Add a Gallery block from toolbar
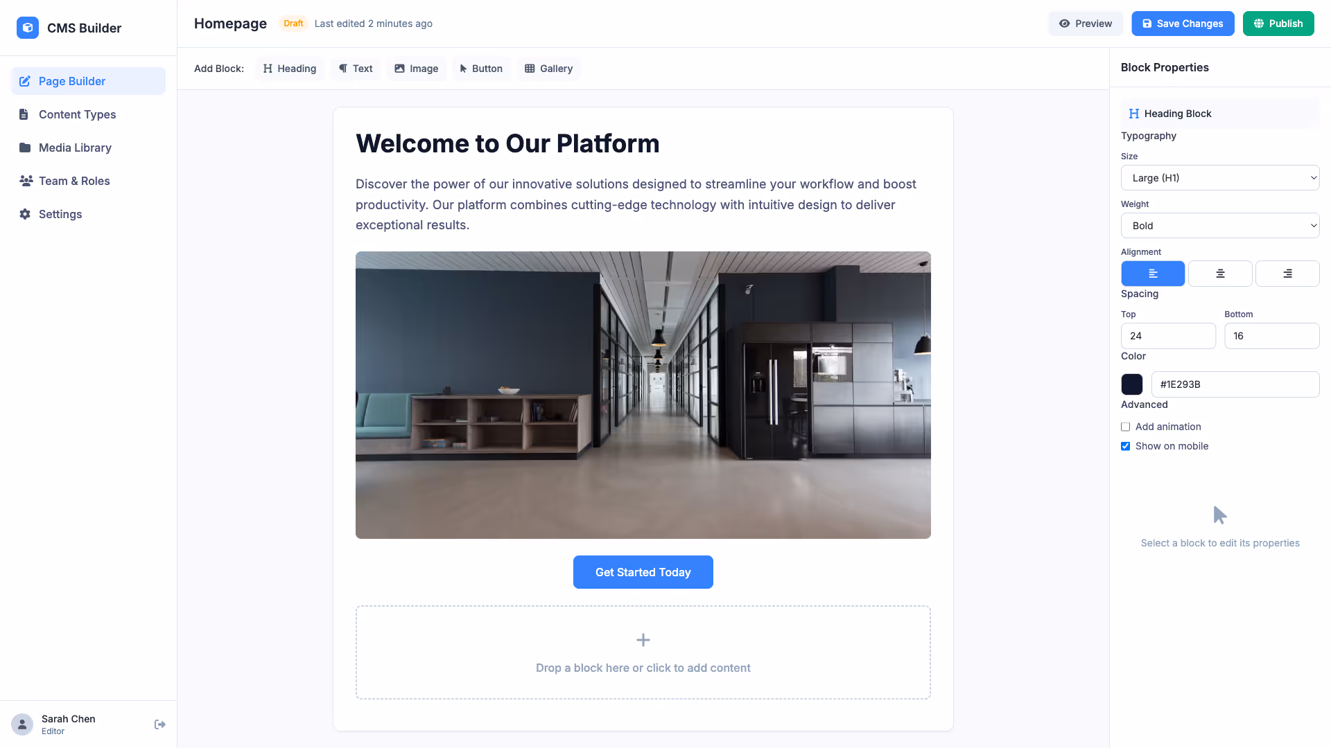 [548, 69]
